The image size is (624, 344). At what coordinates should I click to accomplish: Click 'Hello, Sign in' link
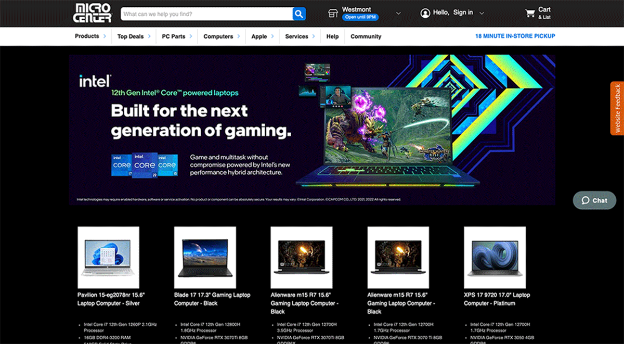click(x=453, y=12)
